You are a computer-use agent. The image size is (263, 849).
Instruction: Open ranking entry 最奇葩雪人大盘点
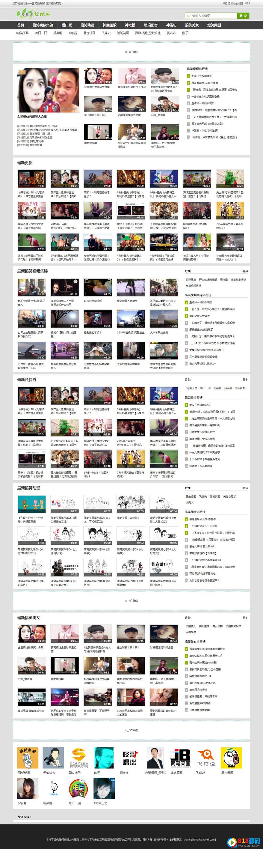pos(199,316)
